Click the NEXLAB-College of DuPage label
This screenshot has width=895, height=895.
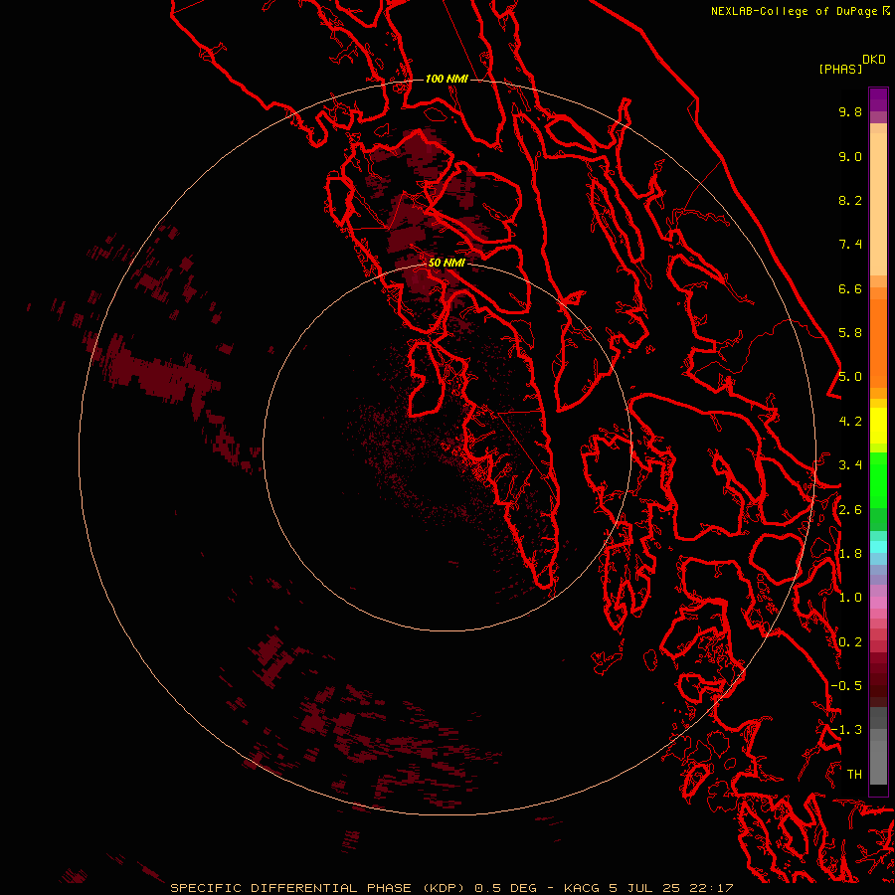pos(801,11)
